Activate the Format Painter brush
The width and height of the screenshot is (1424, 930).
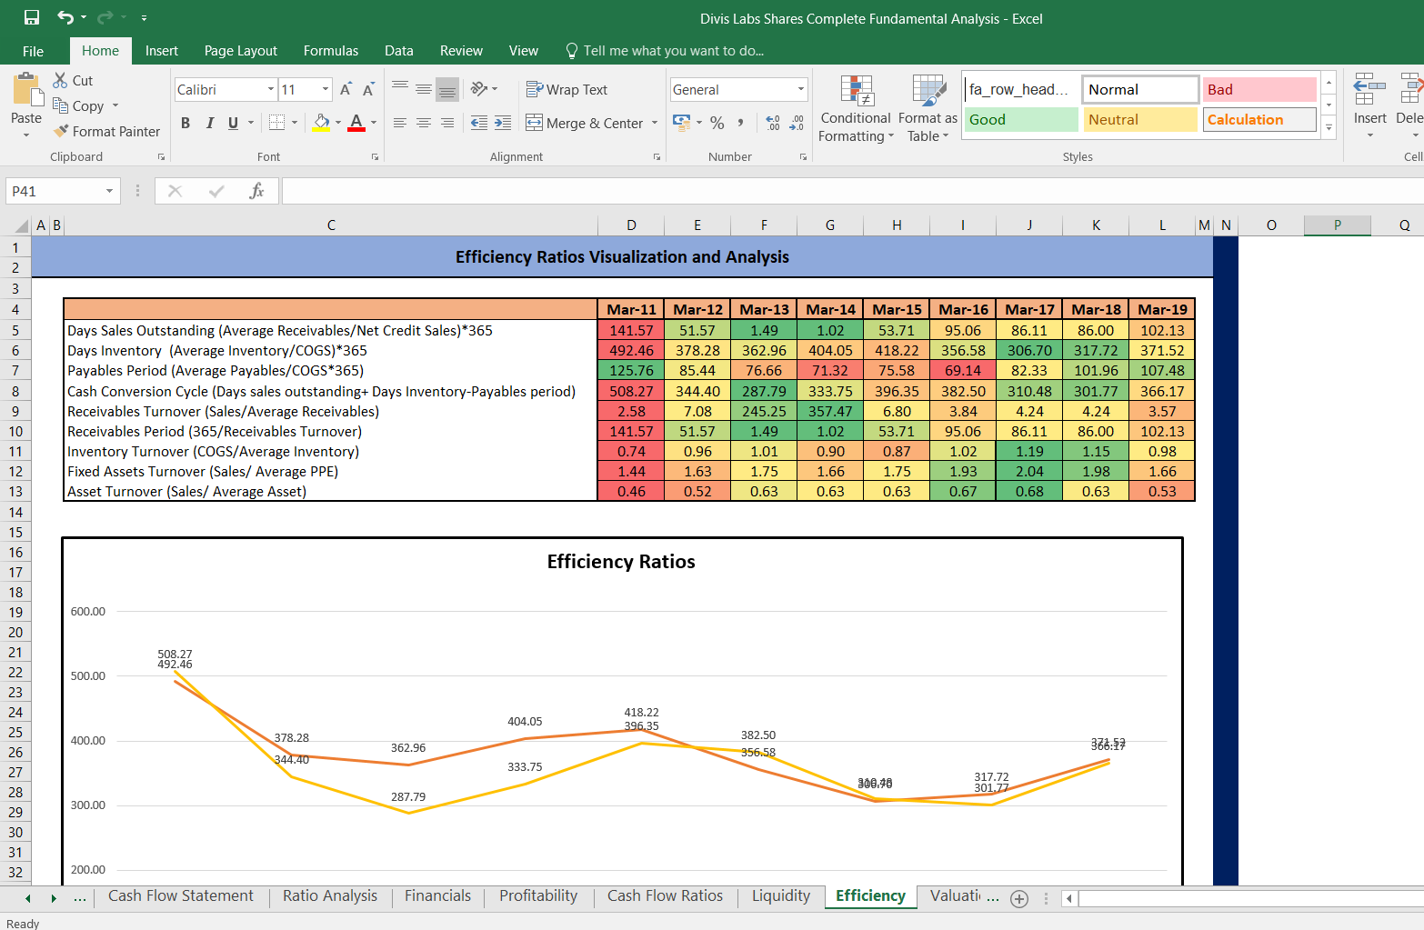coord(106,131)
